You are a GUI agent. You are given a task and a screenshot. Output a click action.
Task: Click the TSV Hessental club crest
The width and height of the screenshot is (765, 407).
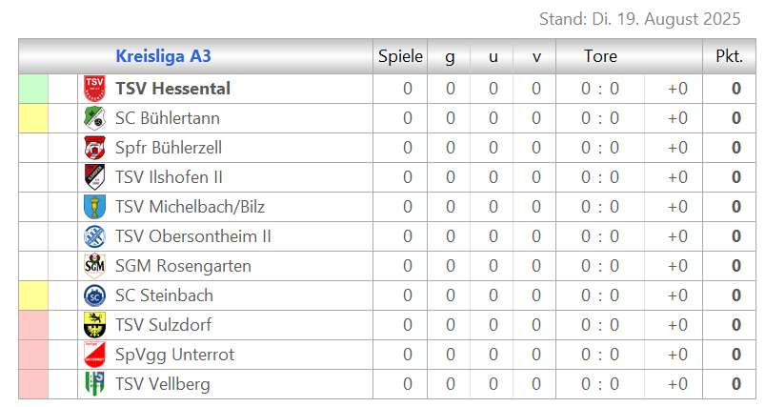pyautogui.click(x=94, y=89)
